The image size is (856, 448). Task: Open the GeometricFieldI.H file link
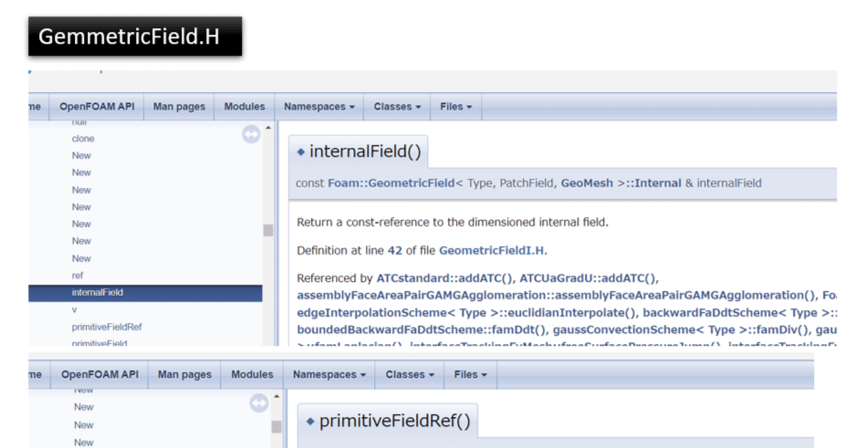(491, 251)
